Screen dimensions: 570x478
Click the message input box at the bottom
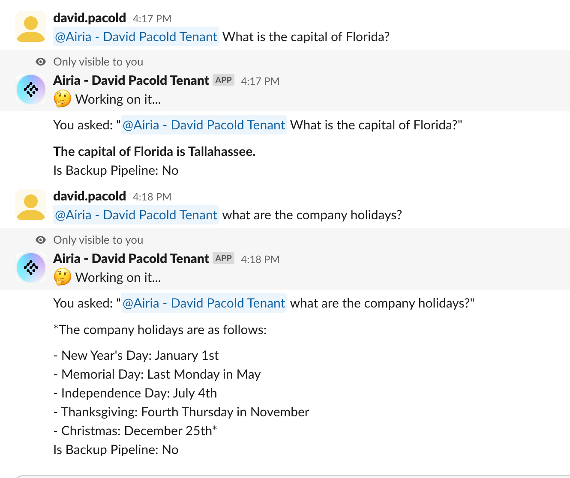[x=285, y=475]
